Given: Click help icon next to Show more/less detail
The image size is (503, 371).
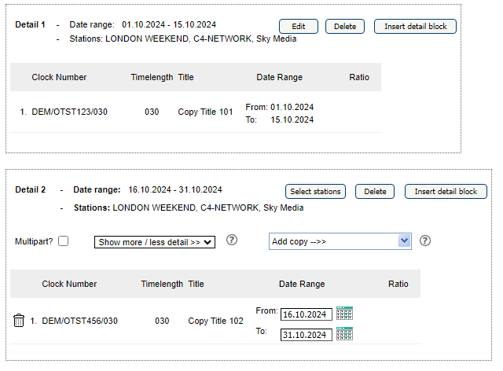Looking at the screenshot, I should click(232, 240).
